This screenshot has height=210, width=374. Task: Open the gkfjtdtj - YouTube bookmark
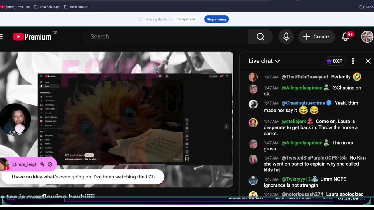point(15,7)
